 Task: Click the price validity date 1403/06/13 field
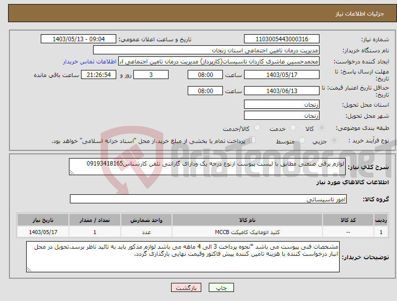point(282,91)
